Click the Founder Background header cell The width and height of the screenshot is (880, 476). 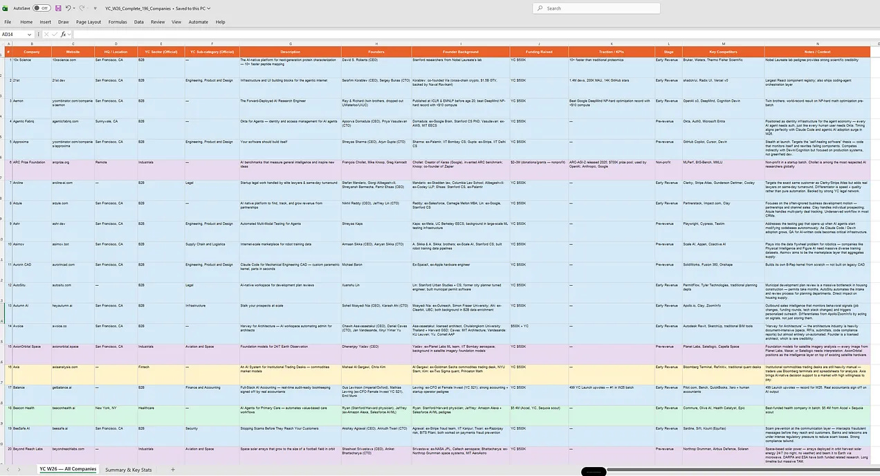click(x=461, y=52)
